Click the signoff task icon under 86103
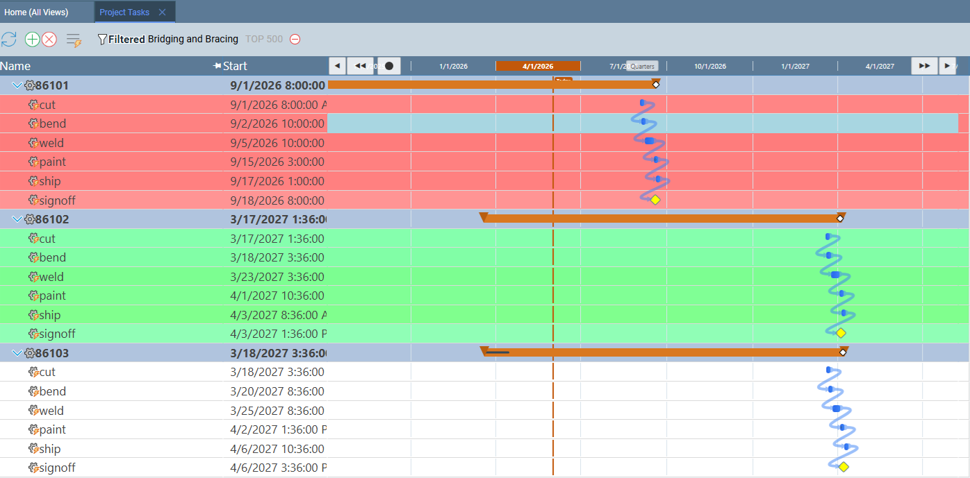The height and width of the screenshot is (478, 970). 33,468
